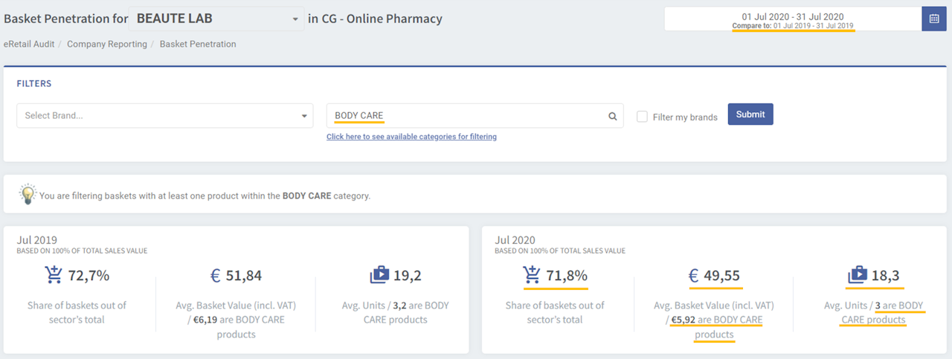
Task: Click the Jul 2020 units briefcase icon
Action: [x=858, y=275]
